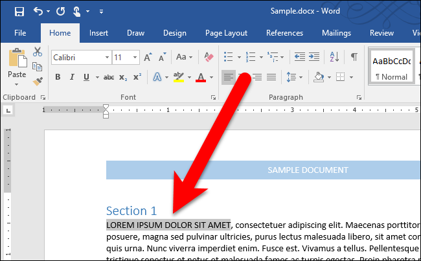Open numbering library dropdown arrow
The width and height of the screenshot is (421, 261).
click(261, 57)
